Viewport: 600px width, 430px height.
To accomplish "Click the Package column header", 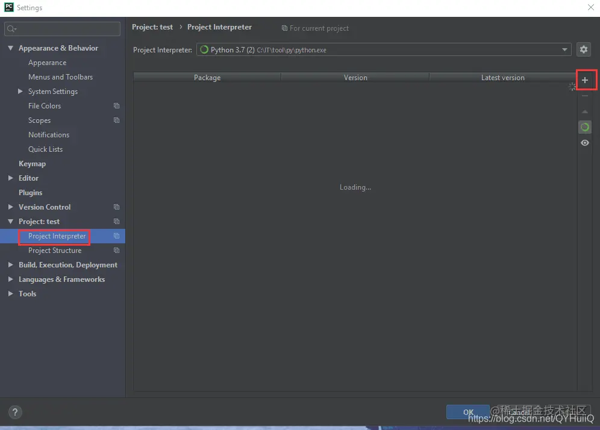I will (207, 77).
